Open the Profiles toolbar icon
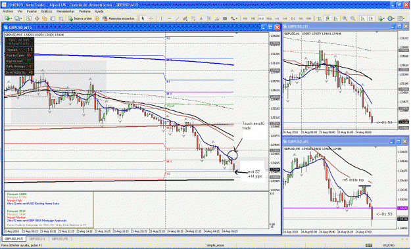Viewport: 411px width, 249px height. 17,18
